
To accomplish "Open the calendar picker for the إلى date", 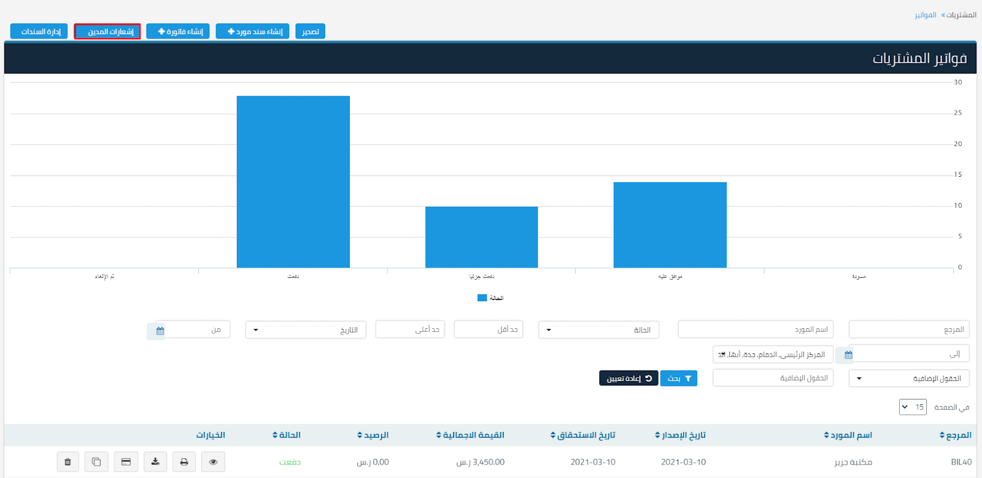I will (848, 355).
